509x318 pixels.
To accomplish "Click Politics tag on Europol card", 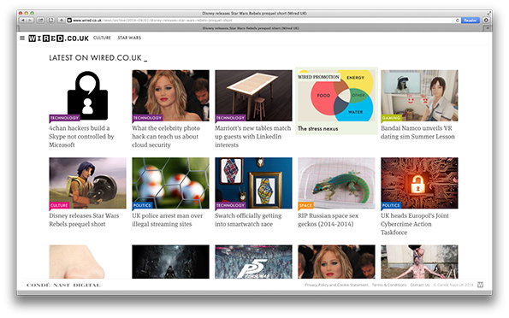I will click(391, 205).
